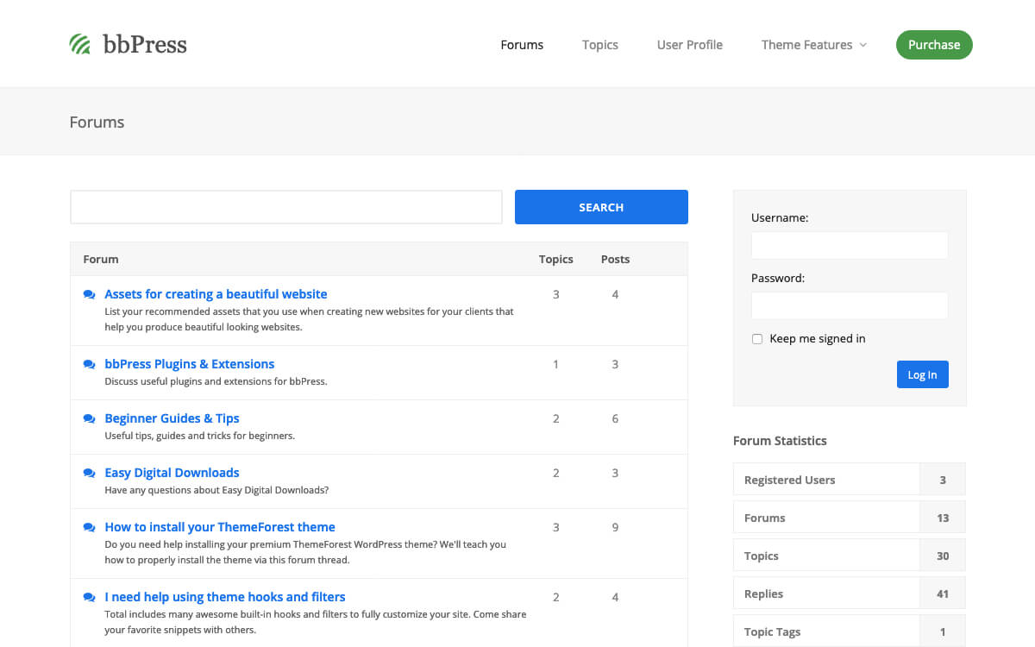1035x647 pixels.
Task: Click chat icon beside How to install your ThemeForest theme
Action: click(x=89, y=527)
